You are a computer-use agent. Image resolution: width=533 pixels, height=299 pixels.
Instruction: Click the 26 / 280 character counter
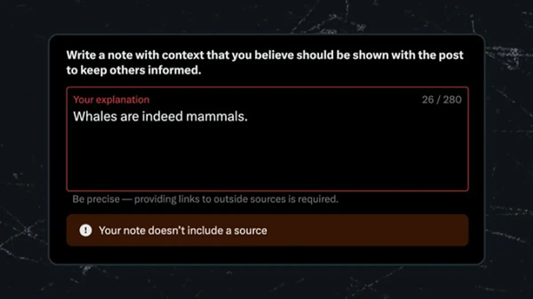[442, 100]
